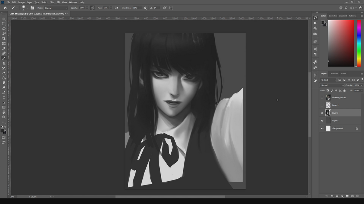Viewport: 364px width, 204px height.
Task: Select the Eyedropper tool
Action: pos(4,48)
